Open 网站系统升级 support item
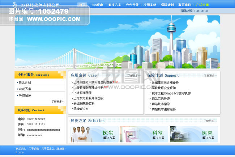Viewport: 235px width, 157px height. (161, 99)
